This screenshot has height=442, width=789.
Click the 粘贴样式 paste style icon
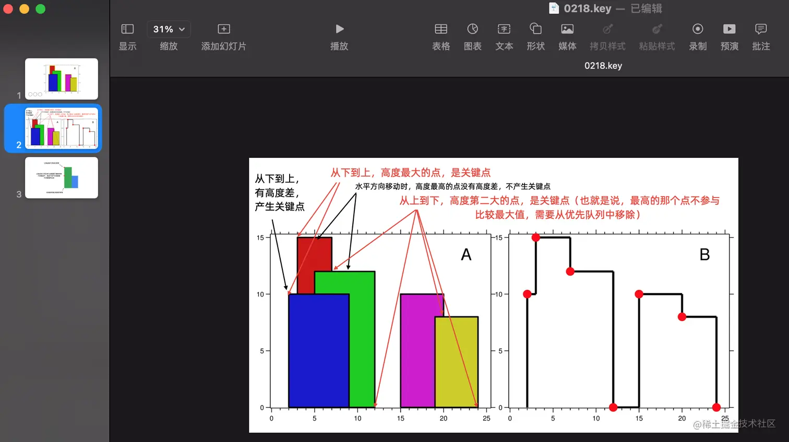[x=657, y=29]
